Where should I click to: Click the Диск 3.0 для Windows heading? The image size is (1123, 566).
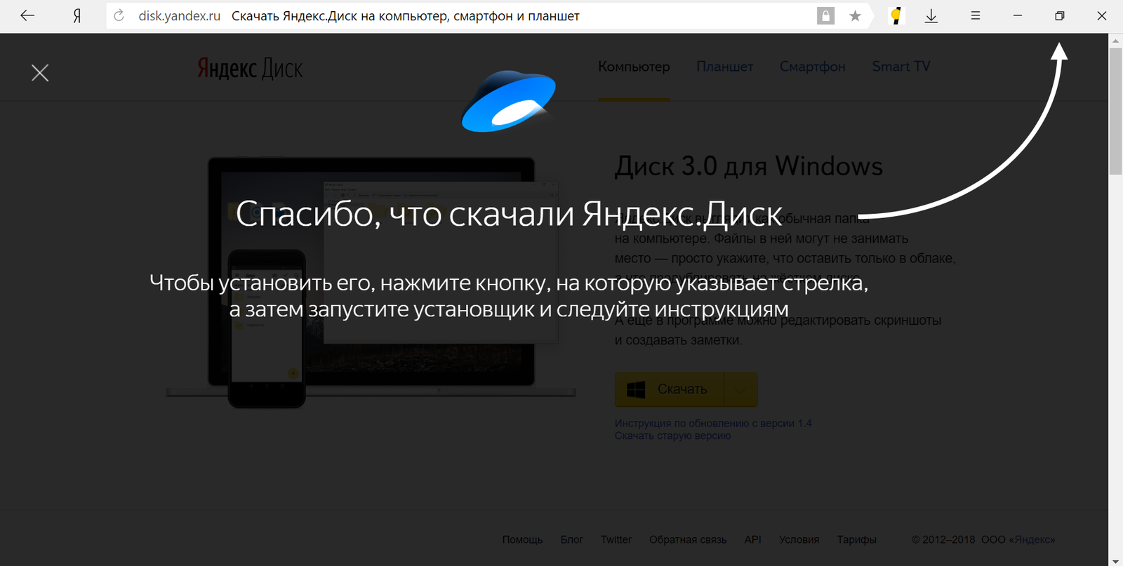pyautogui.click(x=749, y=166)
